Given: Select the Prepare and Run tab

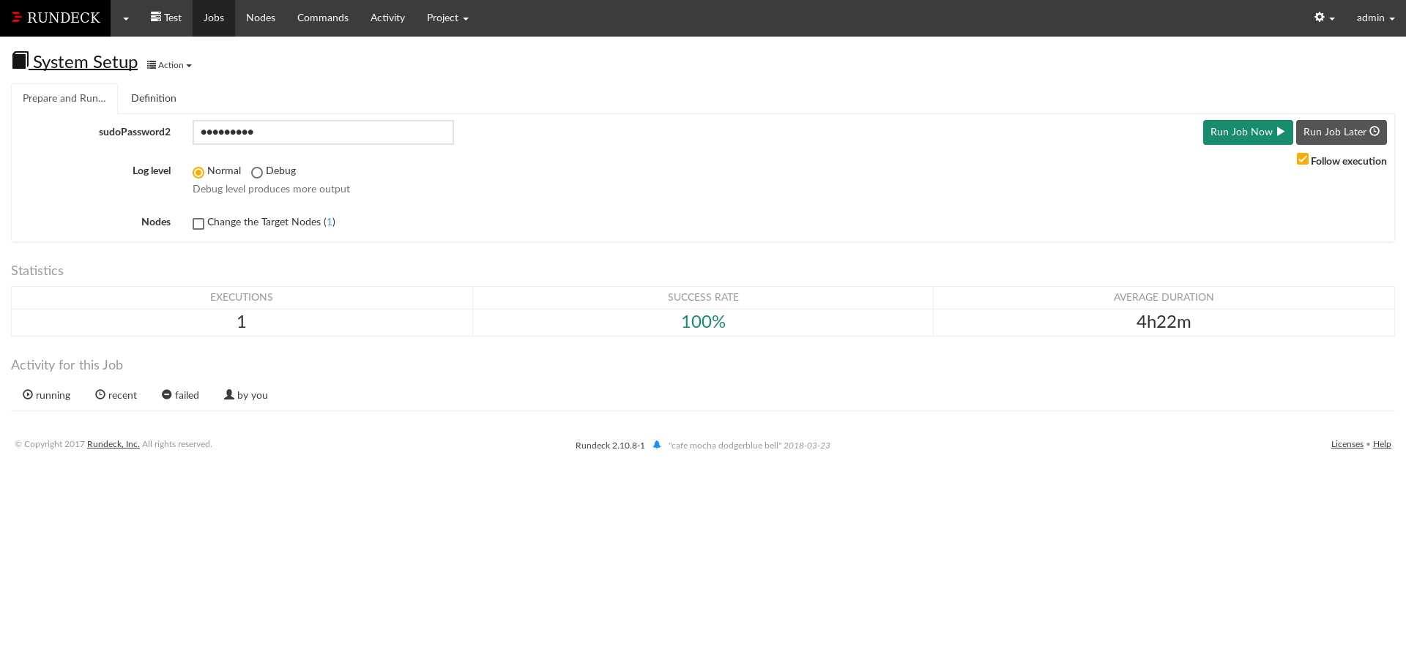Looking at the screenshot, I should [x=64, y=98].
